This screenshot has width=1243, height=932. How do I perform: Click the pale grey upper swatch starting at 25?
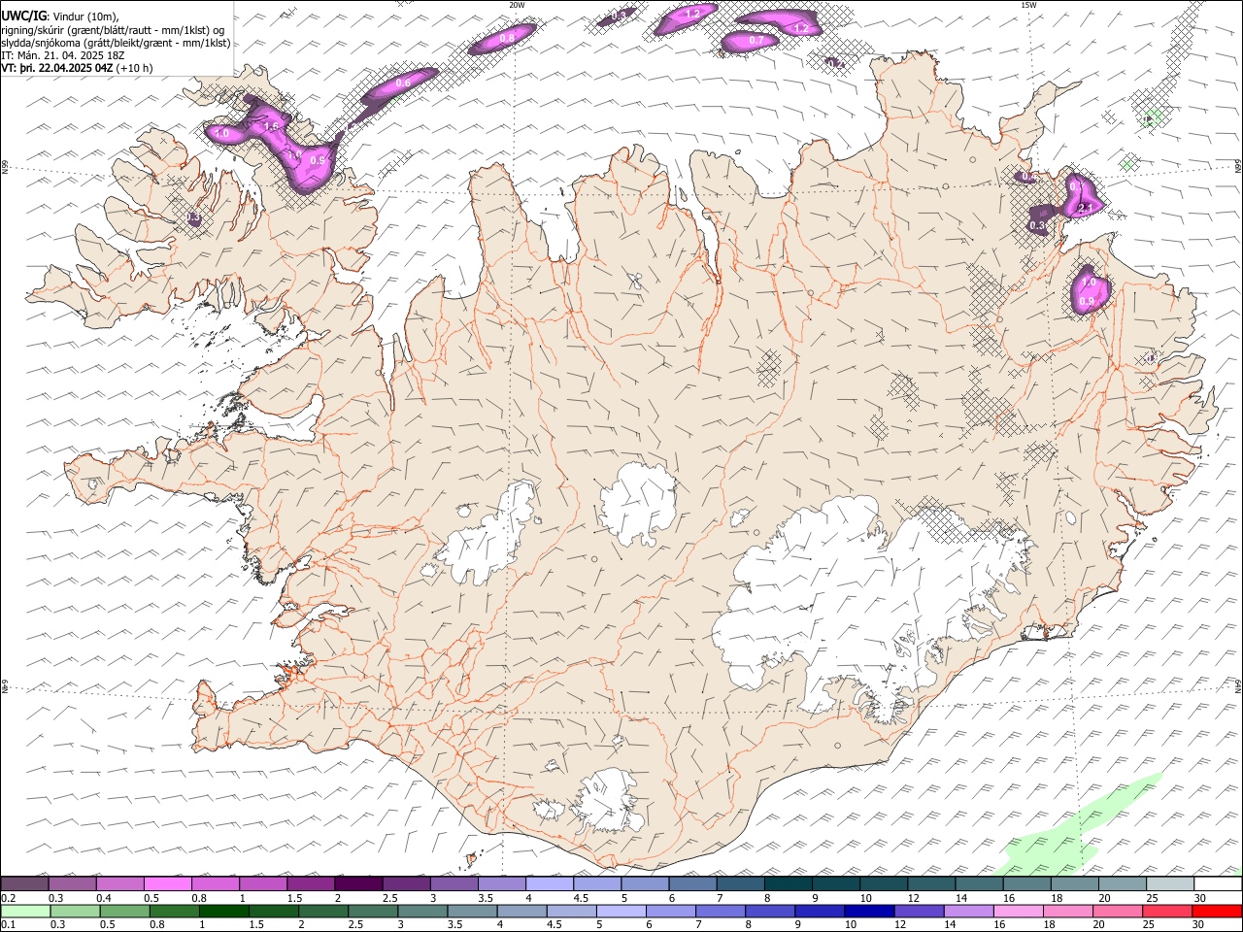pyautogui.click(x=1170, y=883)
